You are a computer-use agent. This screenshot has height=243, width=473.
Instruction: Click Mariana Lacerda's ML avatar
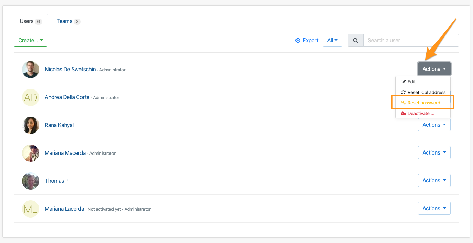(31, 209)
